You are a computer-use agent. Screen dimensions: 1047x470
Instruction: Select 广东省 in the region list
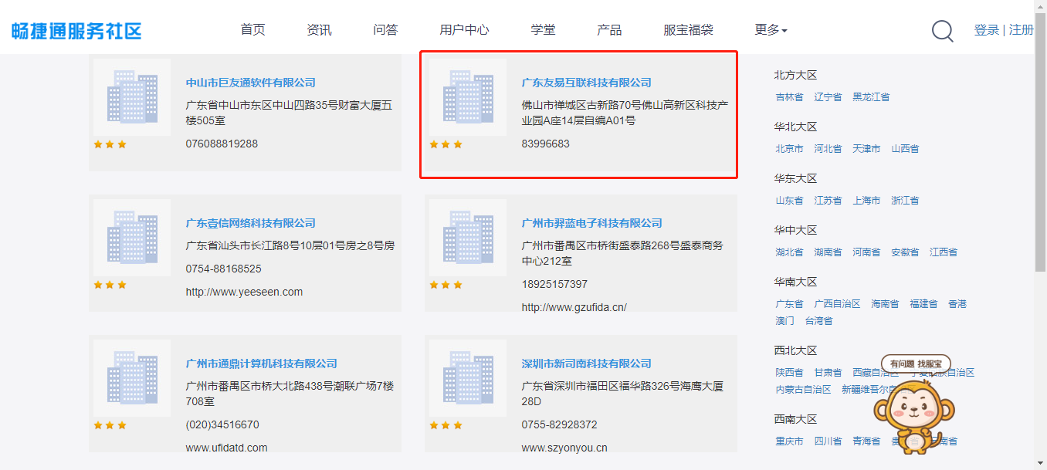coord(789,304)
